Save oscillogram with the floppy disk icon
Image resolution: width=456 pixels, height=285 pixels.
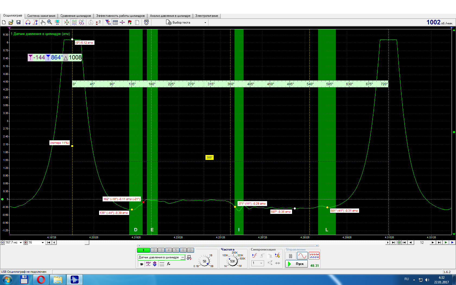point(18,22)
